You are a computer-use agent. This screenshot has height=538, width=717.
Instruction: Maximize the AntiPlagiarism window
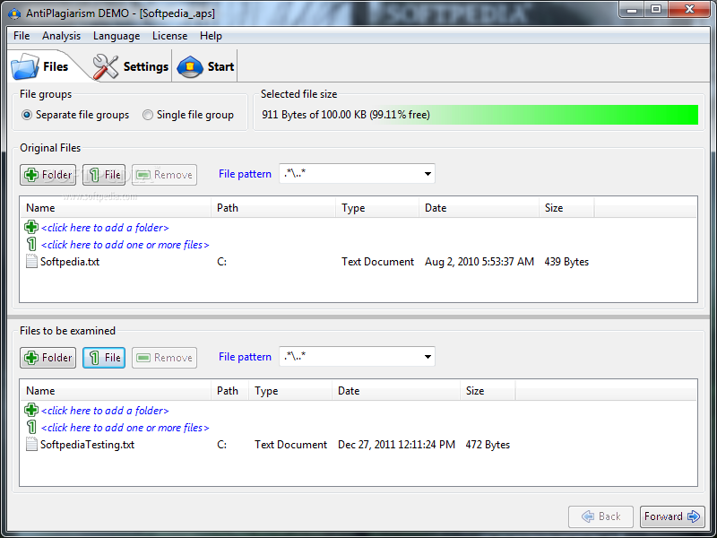click(x=656, y=9)
